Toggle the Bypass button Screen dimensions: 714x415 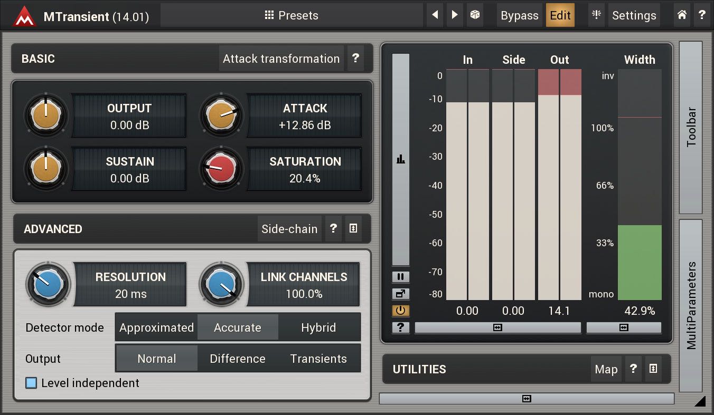coord(519,15)
